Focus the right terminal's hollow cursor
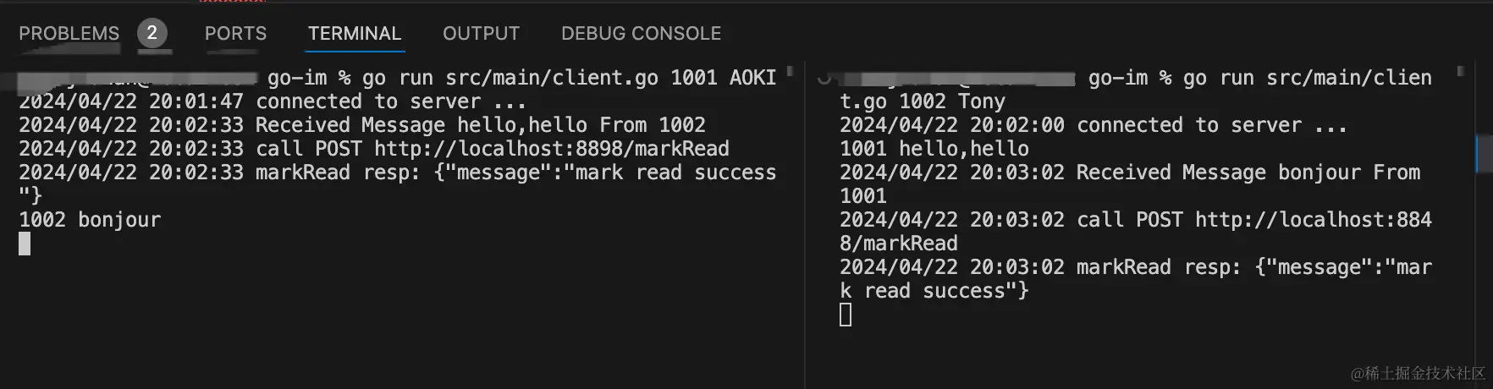The width and height of the screenshot is (1493, 389). (846, 315)
